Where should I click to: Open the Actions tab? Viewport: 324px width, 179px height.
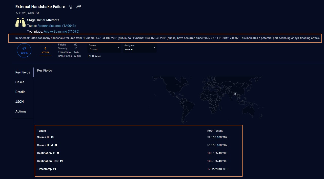point(21,111)
